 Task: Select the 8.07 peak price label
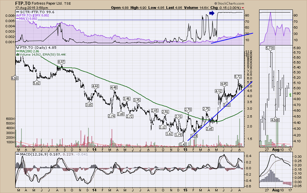61,62
